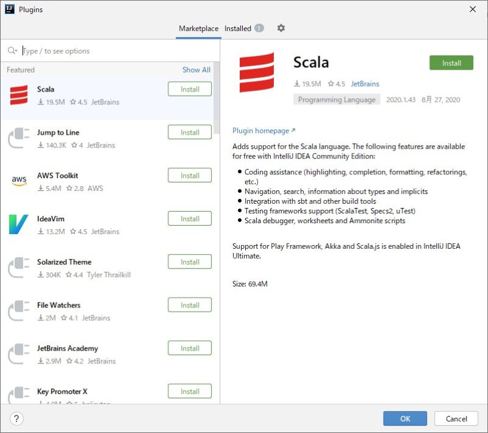Click the Solarized Theme plugin icon

point(19,268)
